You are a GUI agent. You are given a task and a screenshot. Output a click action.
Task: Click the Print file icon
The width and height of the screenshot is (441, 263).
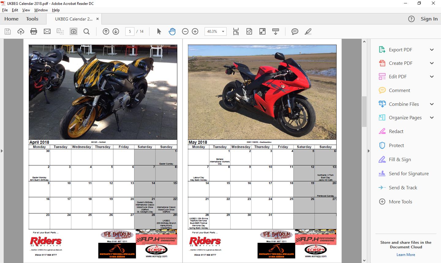(34, 31)
